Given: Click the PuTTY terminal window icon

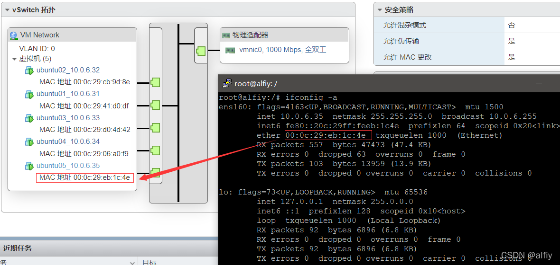Looking at the screenshot, I should (x=228, y=83).
